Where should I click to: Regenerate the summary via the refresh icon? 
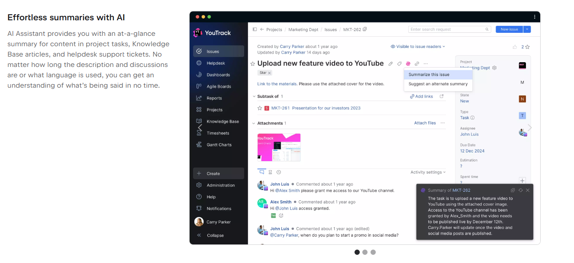pos(520,190)
